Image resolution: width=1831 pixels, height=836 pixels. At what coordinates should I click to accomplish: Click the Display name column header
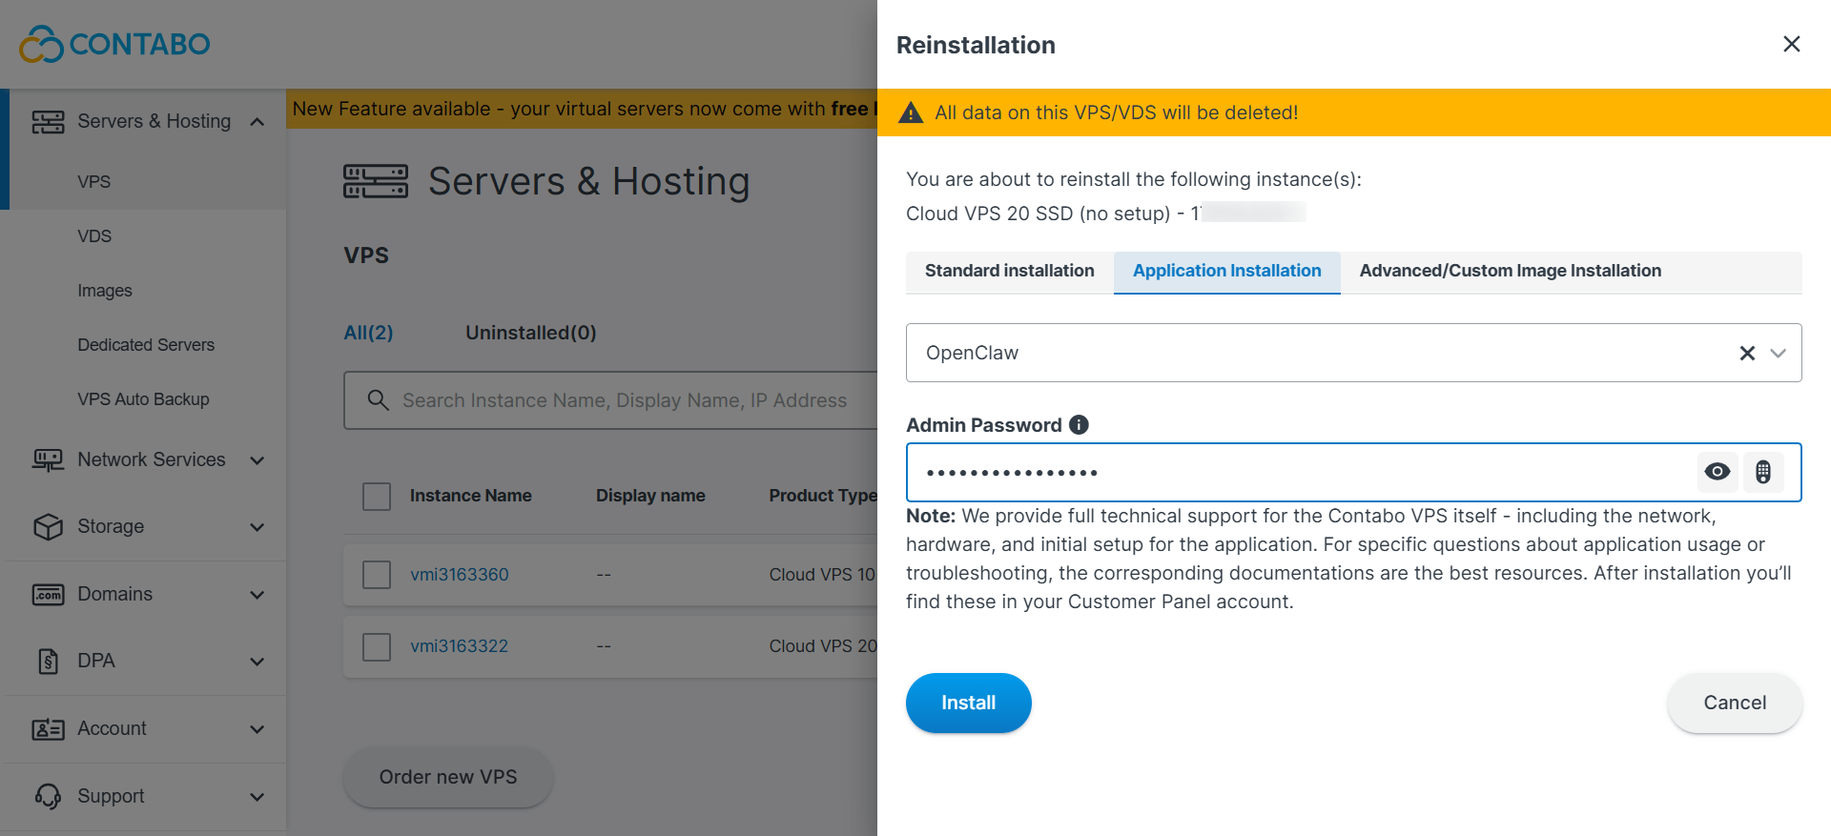pyautogui.click(x=650, y=496)
